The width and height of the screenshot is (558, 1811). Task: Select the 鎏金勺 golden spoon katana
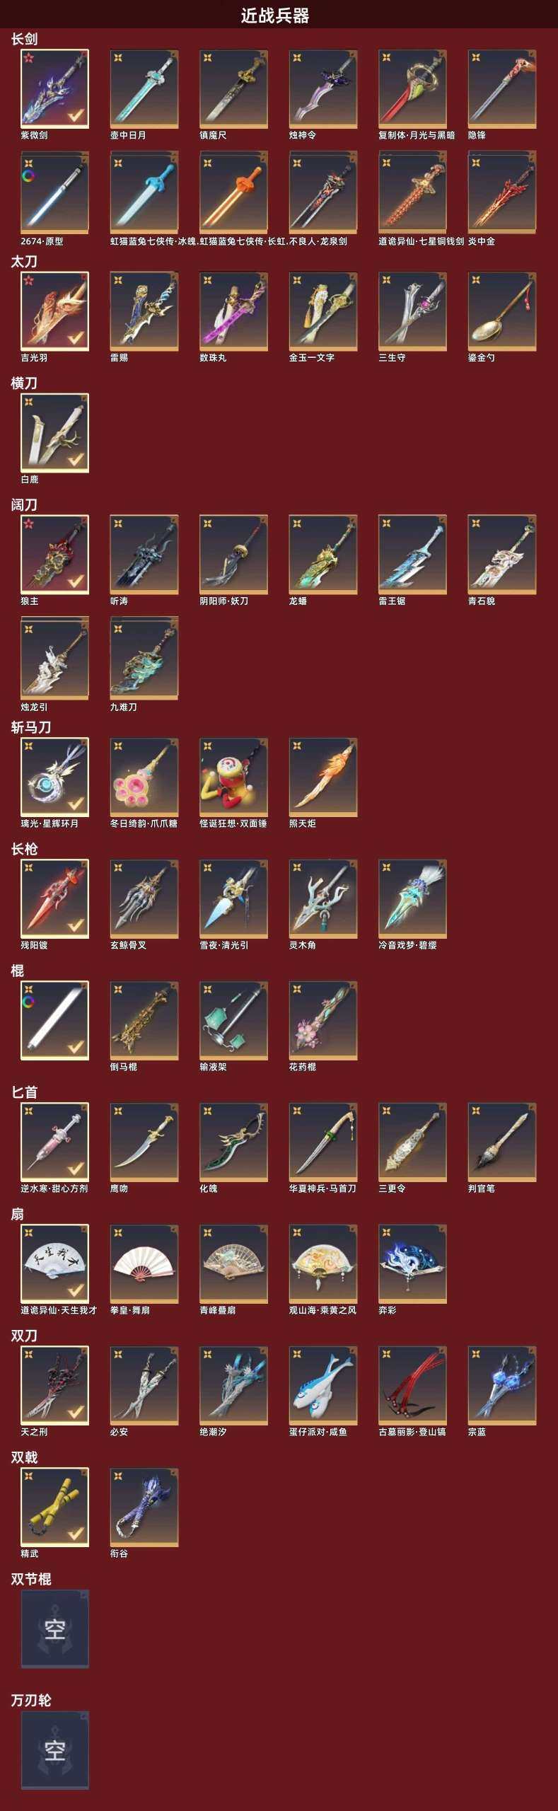(x=502, y=312)
